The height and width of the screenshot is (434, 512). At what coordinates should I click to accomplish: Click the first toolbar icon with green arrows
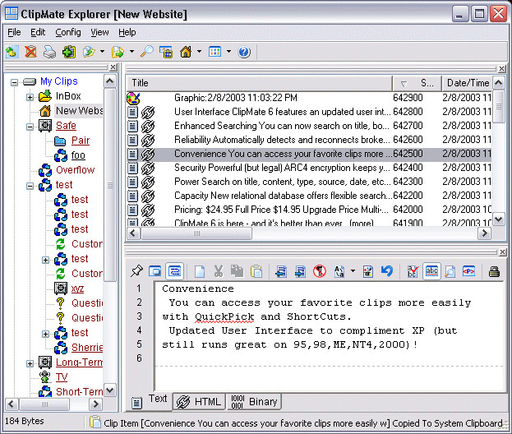tap(12, 52)
